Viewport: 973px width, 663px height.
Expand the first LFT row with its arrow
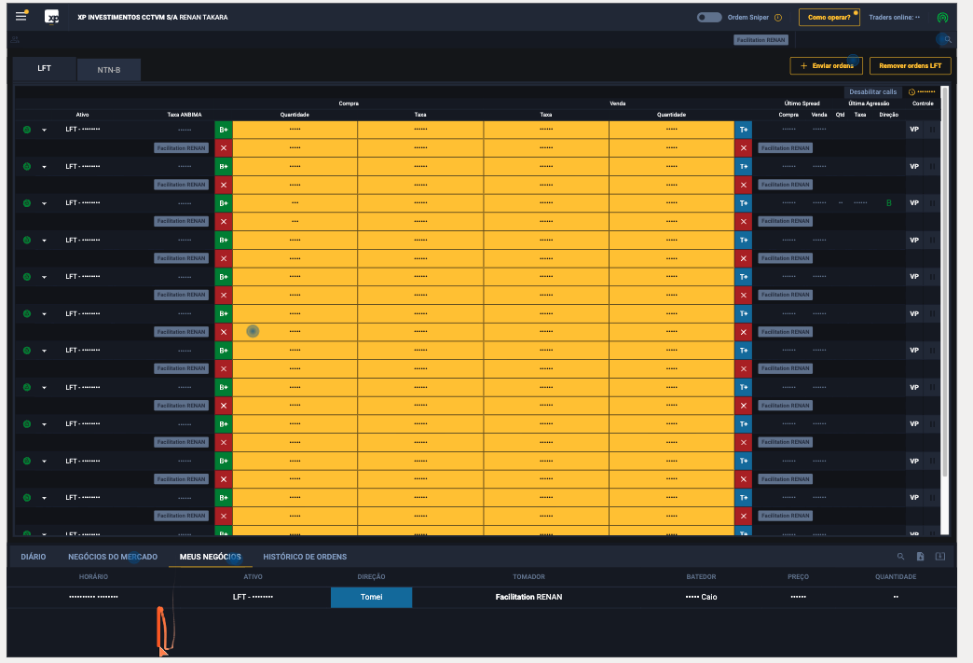(44, 130)
